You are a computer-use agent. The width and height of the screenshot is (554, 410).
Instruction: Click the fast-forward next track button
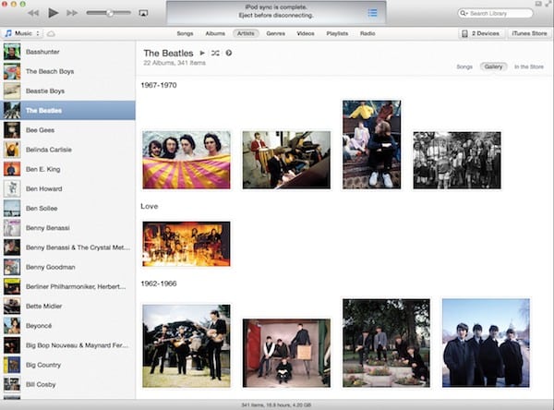(x=72, y=13)
